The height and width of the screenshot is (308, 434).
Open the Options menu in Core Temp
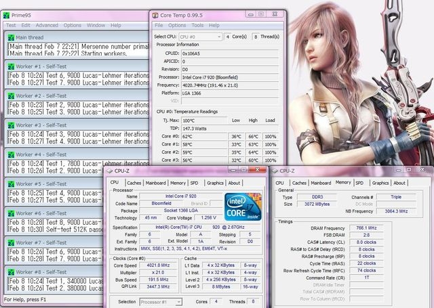coord(177,25)
